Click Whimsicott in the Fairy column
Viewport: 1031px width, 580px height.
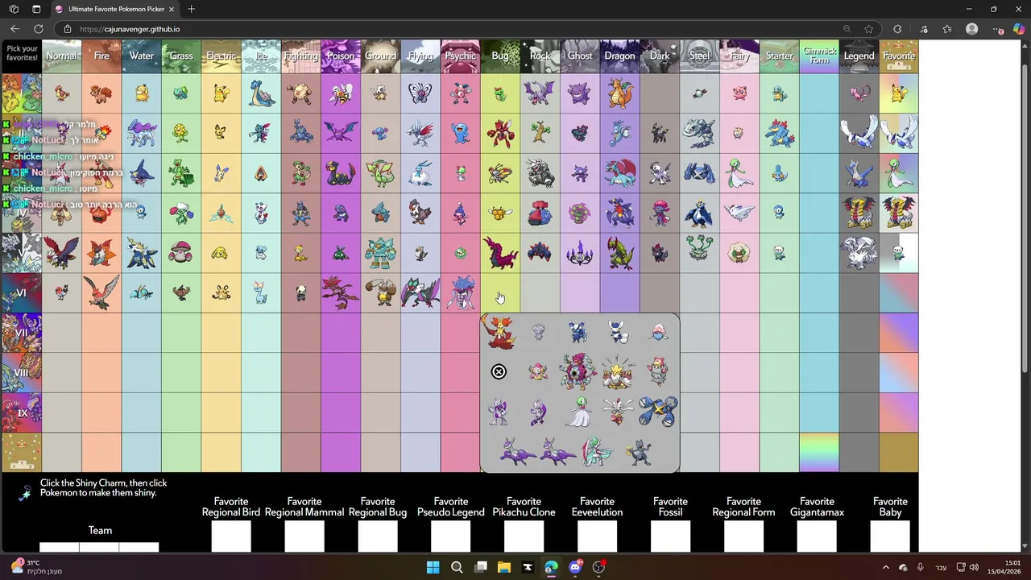click(739, 253)
